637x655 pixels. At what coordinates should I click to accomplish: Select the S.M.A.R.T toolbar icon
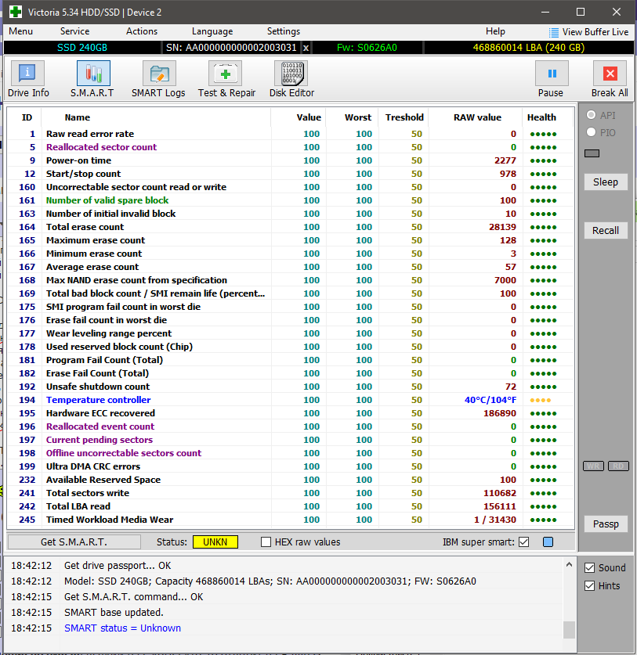(x=92, y=80)
